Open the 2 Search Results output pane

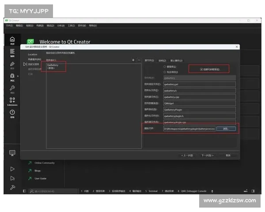pyautogui.click(x=98, y=191)
